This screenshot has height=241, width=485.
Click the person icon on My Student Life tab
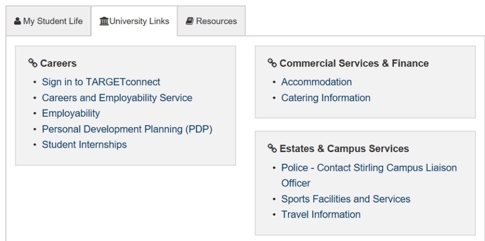[17, 21]
